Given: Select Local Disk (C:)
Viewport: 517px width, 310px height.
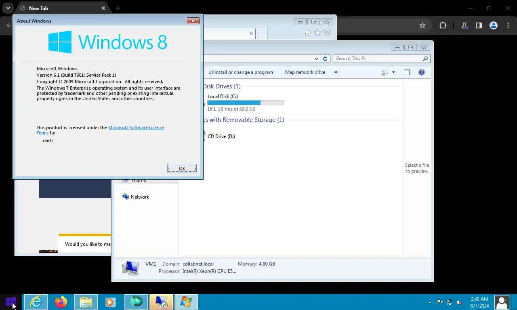Looking at the screenshot, I should [223, 96].
